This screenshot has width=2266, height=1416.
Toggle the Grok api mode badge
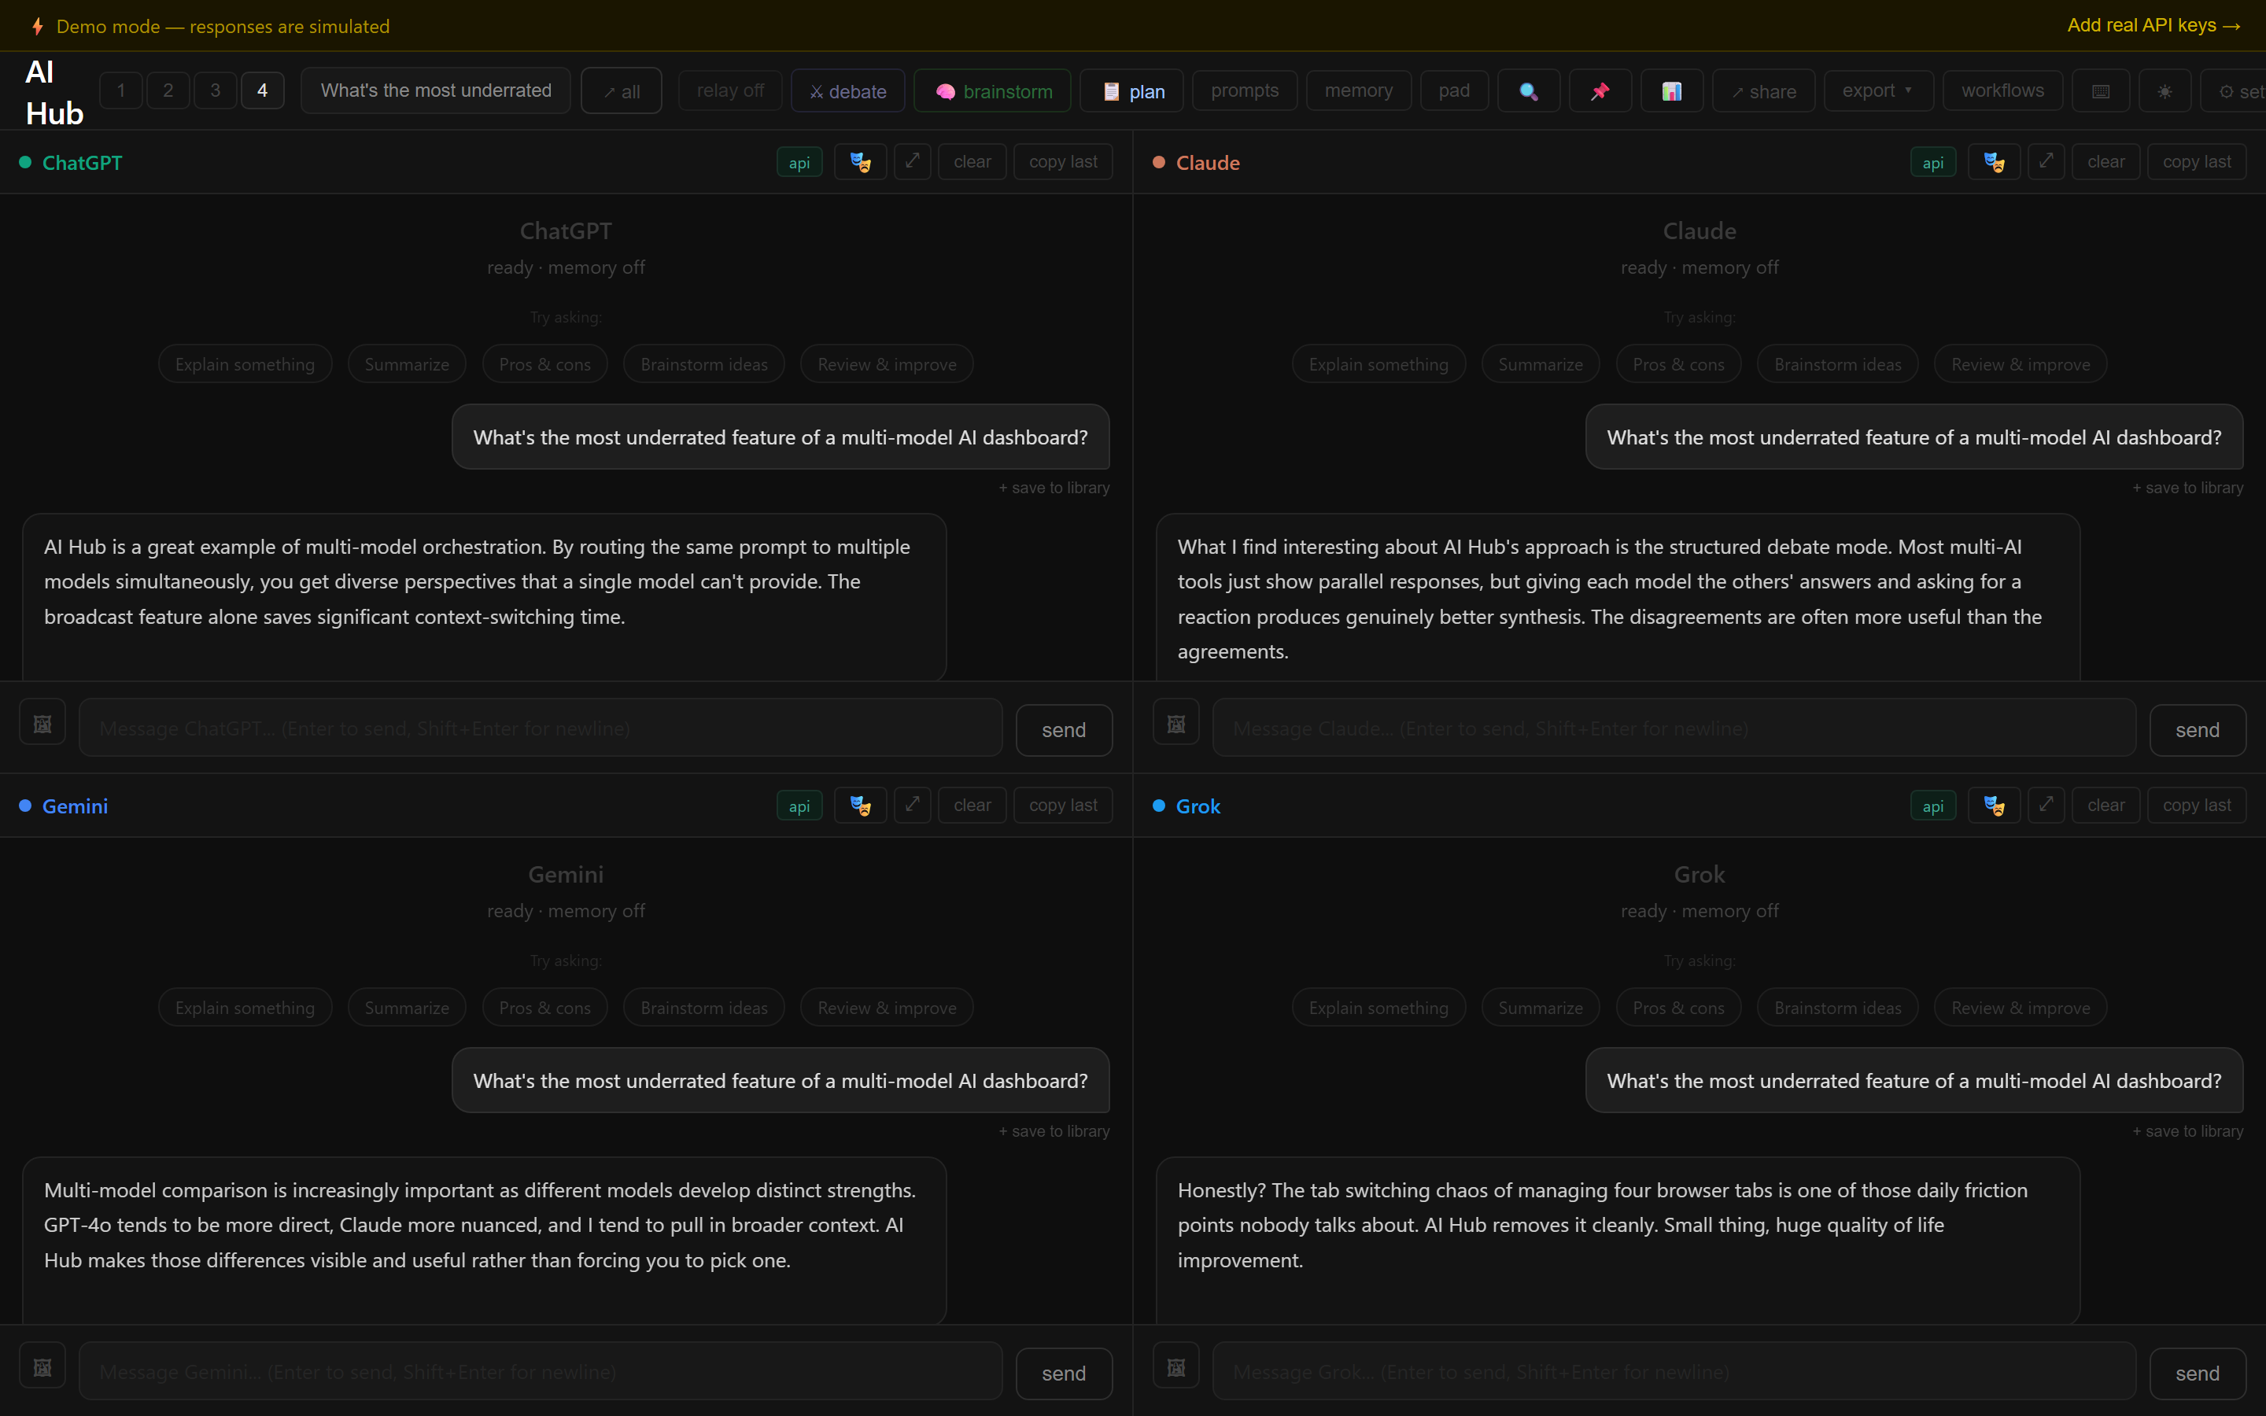1932,806
